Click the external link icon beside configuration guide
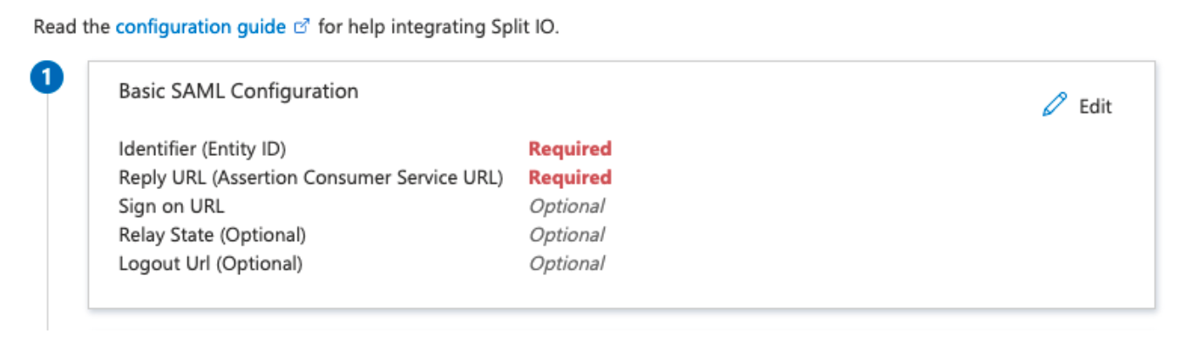 [x=302, y=27]
